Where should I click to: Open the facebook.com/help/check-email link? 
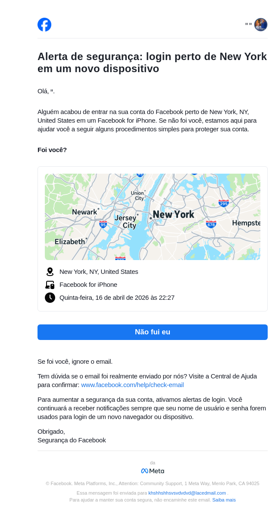[x=132, y=385]
